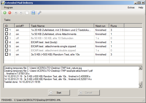Tick the checkbox for task ID 5
Viewport: 146px width, 103px height.
coord(6,46)
